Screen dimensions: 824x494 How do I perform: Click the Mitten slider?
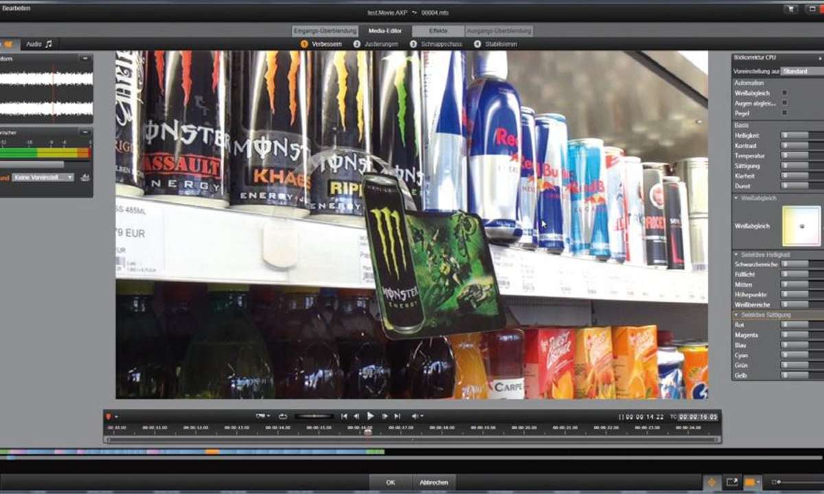point(803,284)
